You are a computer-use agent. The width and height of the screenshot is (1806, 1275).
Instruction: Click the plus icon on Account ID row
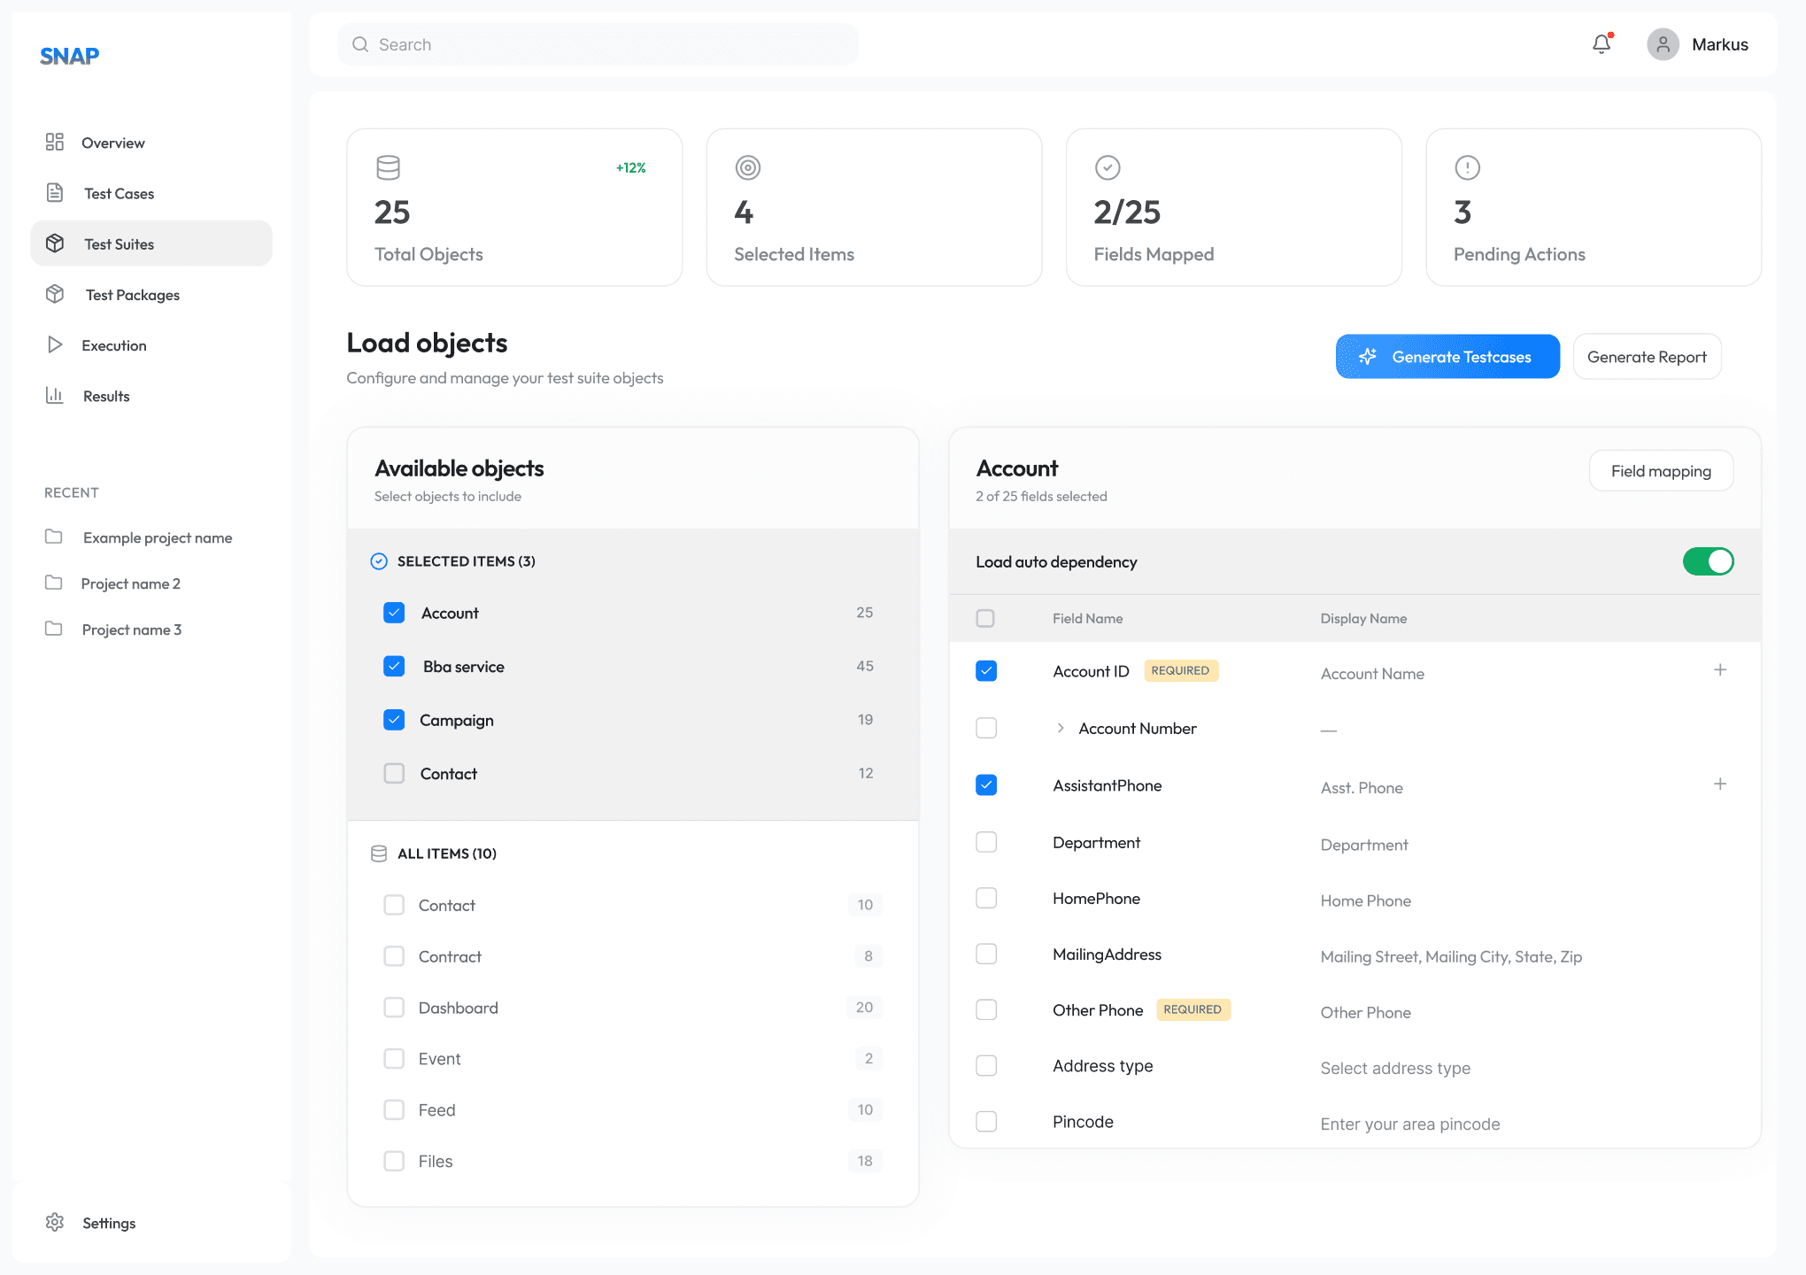1719,670
